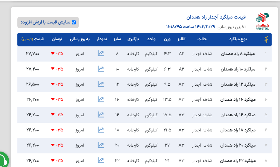This screenshot has height=167, width=280.
Task: Open price chart for میلگرد 20 راد همدان
Action: (x=101, y=145)
